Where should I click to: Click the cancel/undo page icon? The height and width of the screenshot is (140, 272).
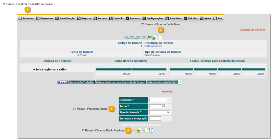click(146, 130)
